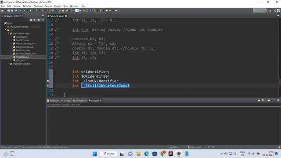The height and width of the screenshot is (158, 281).
Task: Close the Variables.java editor tab
Action: click(66, 16)
